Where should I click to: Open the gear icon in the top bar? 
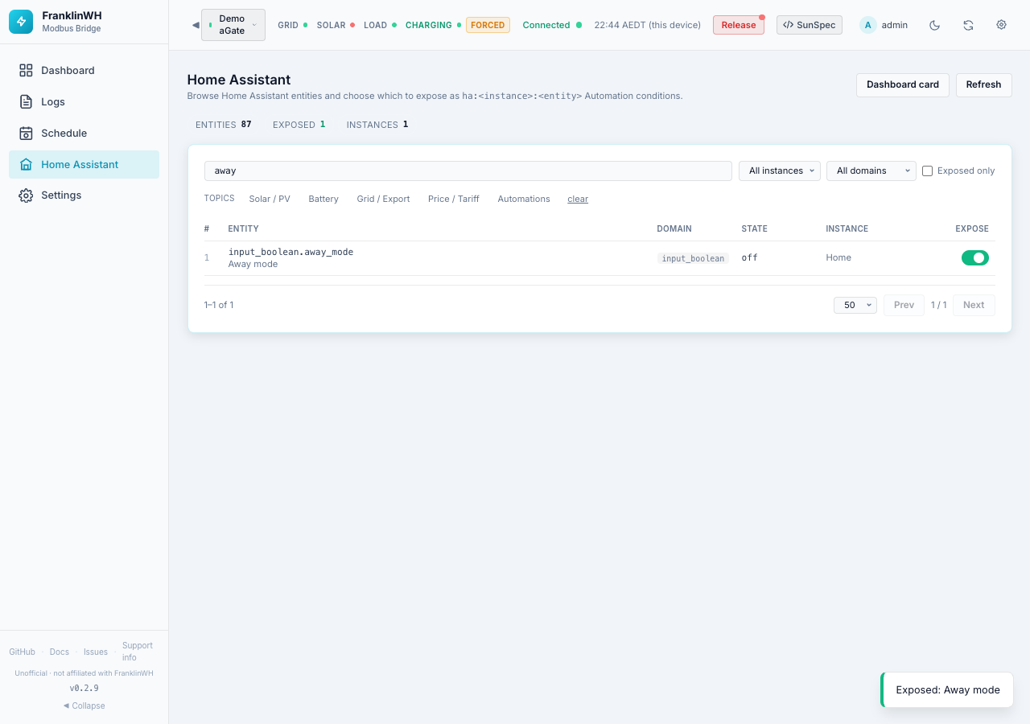[1001, 25]
